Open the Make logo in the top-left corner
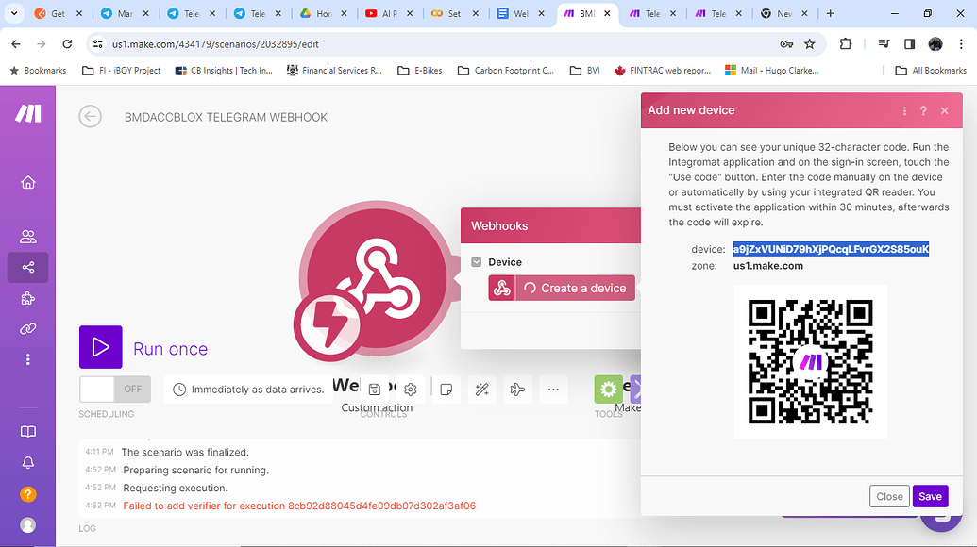Image resolution: width=977 pixels, height=547 pixels. coord(27,113)
